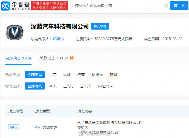
Task: Select 全部时间 time filter
Action: tap(35, 86)
